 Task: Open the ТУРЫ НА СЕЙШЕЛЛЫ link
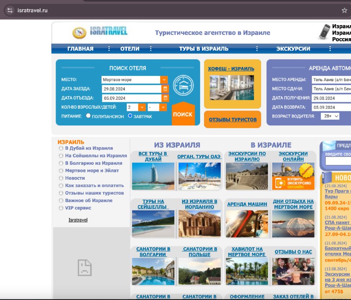(153, 204)
